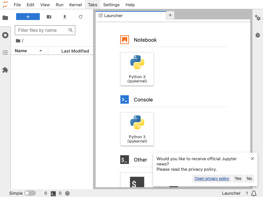Click Yes to receive Jupyter news
This screenshot has height=197, width=263.
[x=238, y=179]
